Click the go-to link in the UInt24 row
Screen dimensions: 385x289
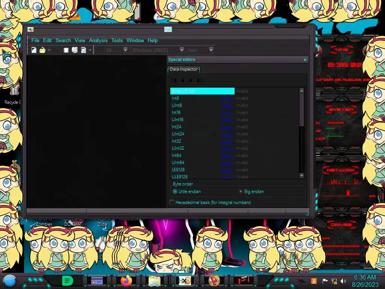point(227,134)
